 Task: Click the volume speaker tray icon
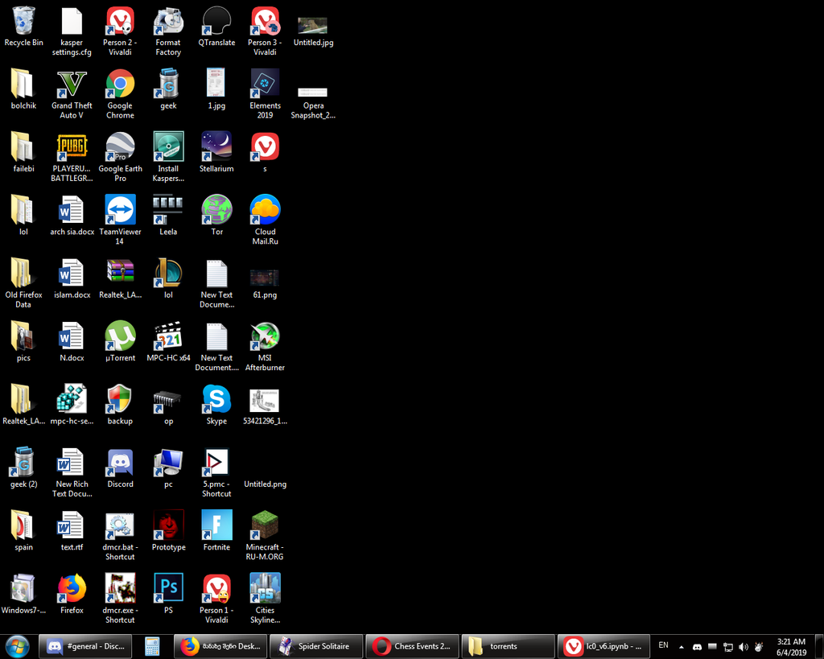[743, 647]
